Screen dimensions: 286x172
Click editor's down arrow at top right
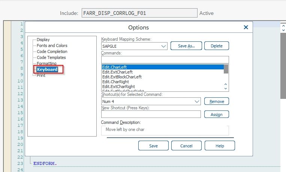pos(283,30)
